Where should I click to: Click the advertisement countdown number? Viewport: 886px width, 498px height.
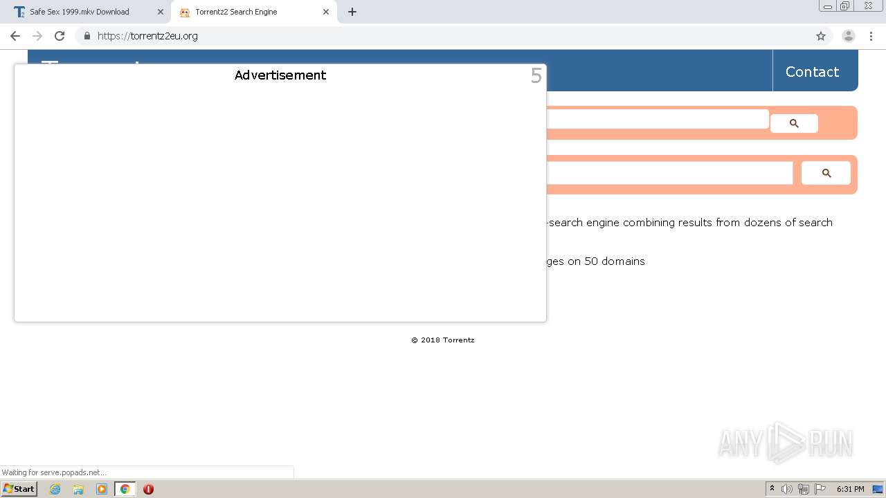click(536, 76)
